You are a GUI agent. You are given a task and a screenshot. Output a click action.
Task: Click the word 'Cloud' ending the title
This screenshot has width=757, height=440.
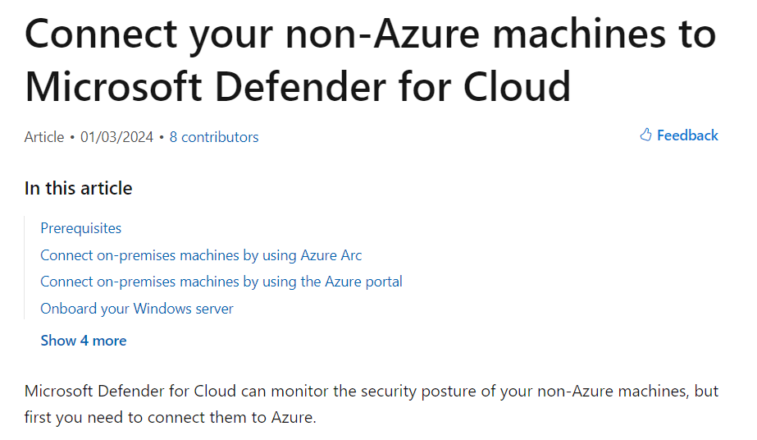pos(517,87)
